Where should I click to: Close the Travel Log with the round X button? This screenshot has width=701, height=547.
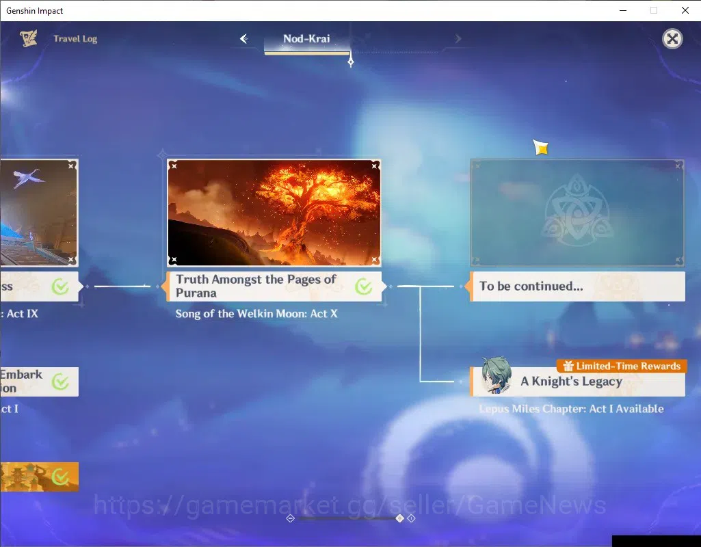[x=672, y=39]
